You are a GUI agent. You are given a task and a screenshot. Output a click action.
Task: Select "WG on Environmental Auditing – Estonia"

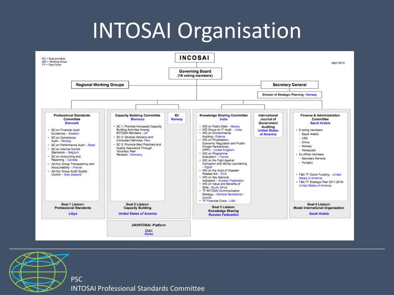(217, 135)
